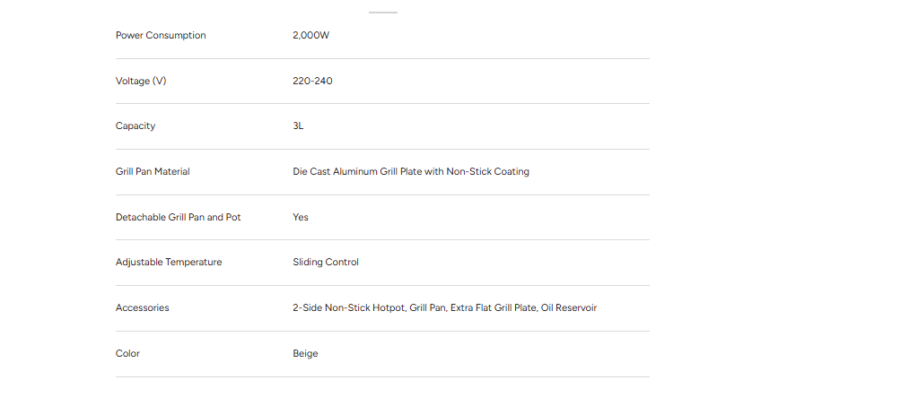Click the Voltage (V) label
901x406 pixels.
[x=141, y=81]
